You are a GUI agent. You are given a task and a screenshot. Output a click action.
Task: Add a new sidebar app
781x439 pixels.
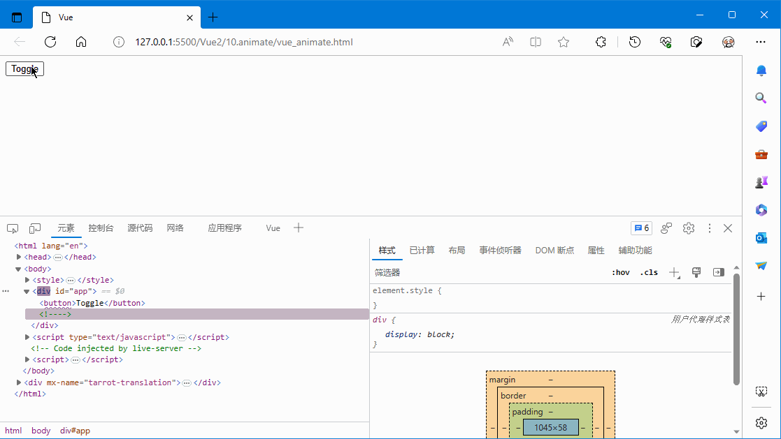[x=761, y=297]
